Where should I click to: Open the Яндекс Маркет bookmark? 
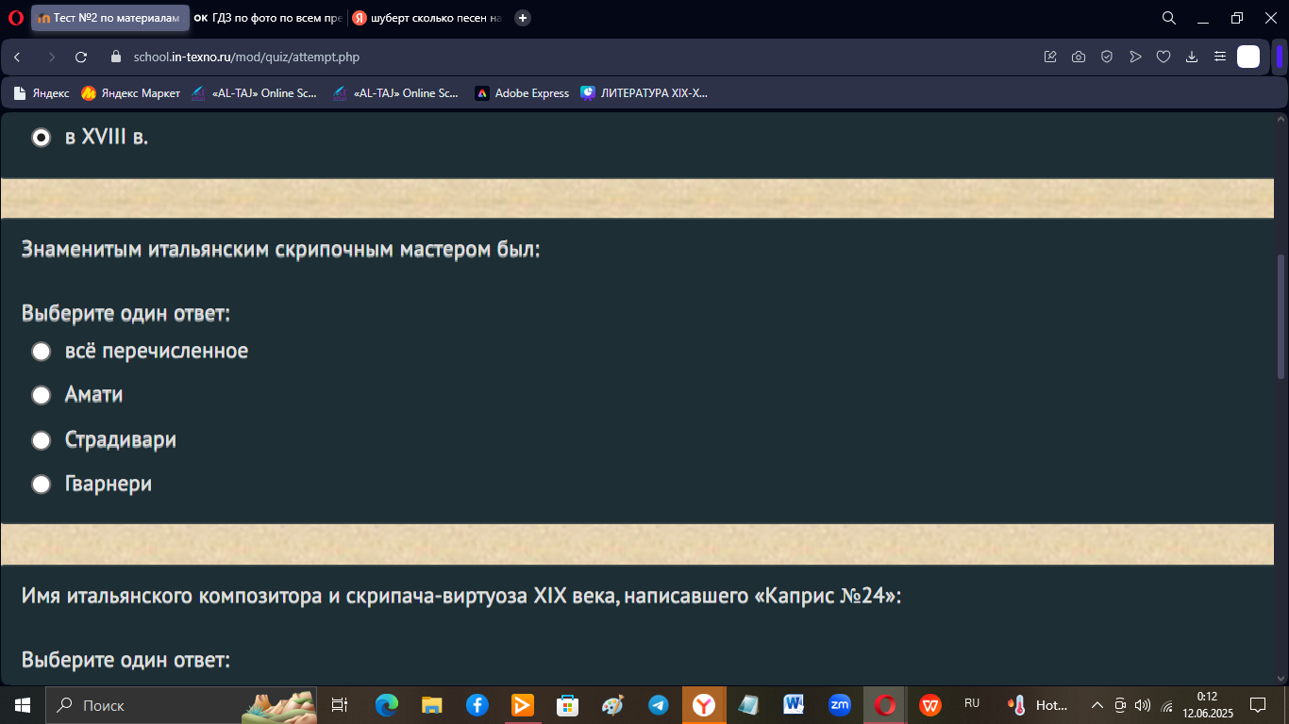tap(130, 93)
